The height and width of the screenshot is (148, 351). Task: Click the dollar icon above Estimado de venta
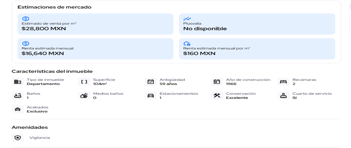click(x=25, y=19)
